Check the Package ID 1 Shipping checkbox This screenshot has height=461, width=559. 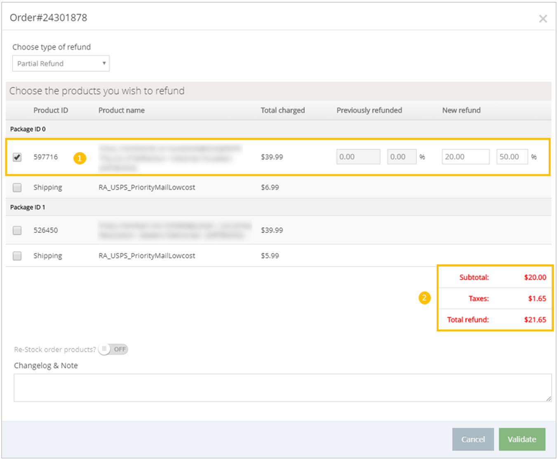coord(17,256)
